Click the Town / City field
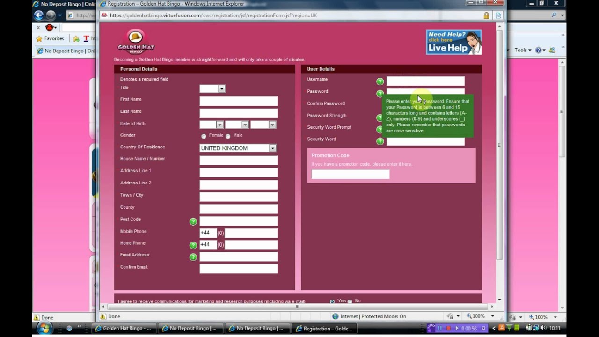 [239, 197]
